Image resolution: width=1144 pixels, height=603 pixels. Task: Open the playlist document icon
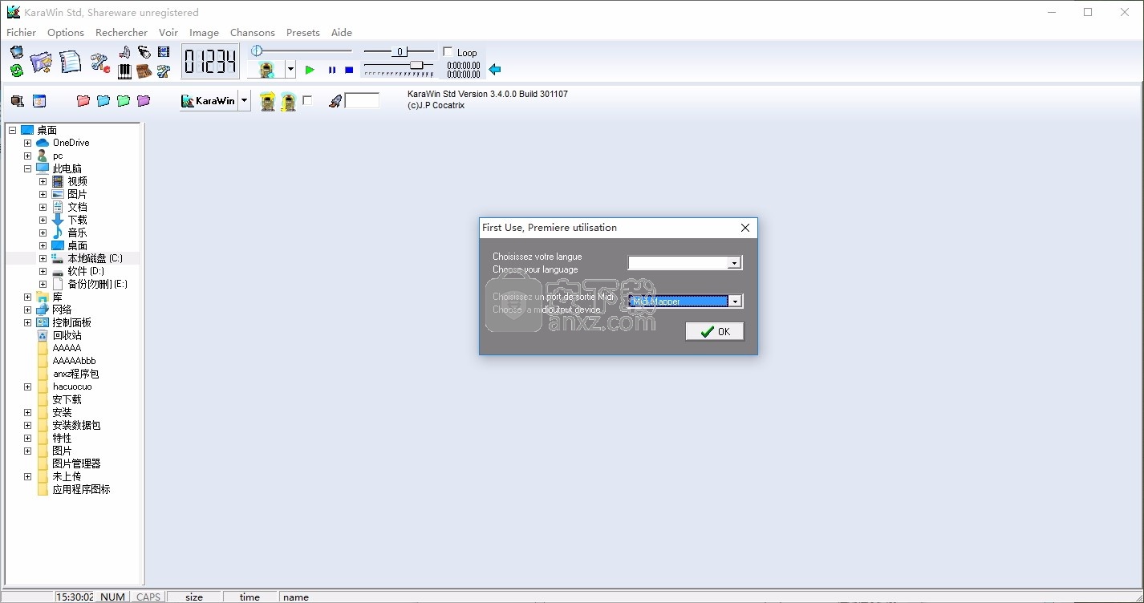tap(71, 62)
